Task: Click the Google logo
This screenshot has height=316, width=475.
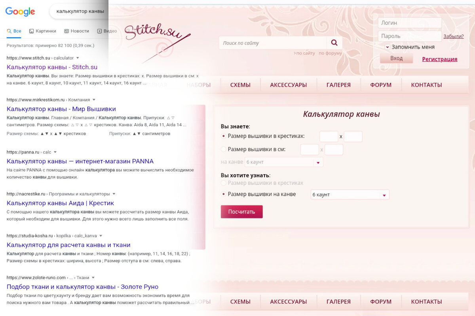Action: [20, 11]
